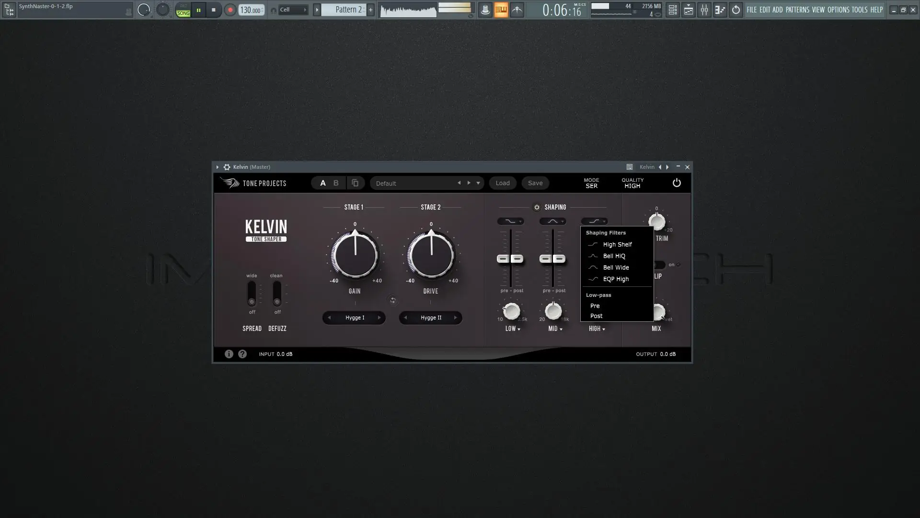Toggle the metronome icon in the toolbar
This screenshot has height=518, width=920.
coord(485,10)
